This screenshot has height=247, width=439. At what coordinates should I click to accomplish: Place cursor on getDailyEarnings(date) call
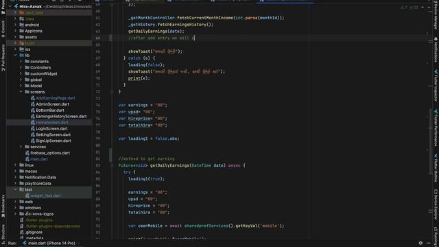(156, 31)
